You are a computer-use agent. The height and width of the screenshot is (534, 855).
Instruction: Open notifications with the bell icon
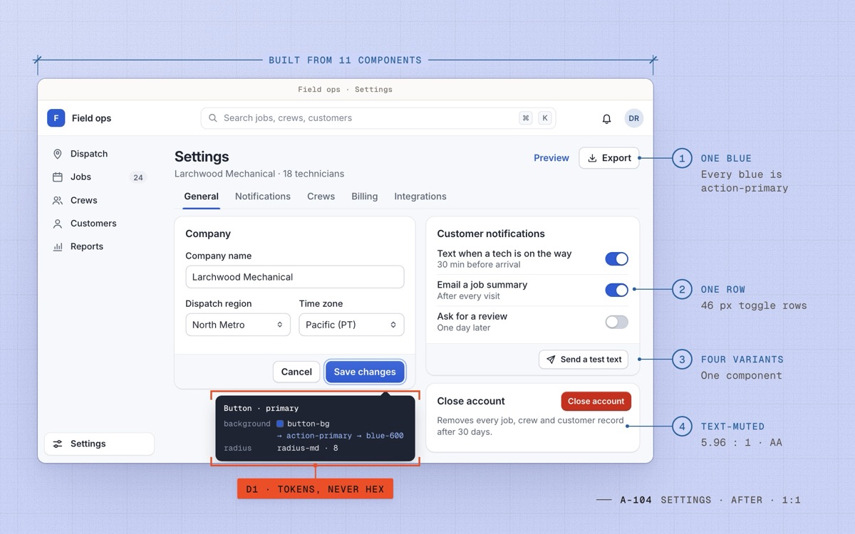(606, 119)
